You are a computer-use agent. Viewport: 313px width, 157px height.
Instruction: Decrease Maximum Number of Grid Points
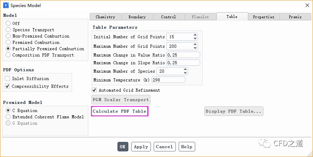click(x=195, y=48)
